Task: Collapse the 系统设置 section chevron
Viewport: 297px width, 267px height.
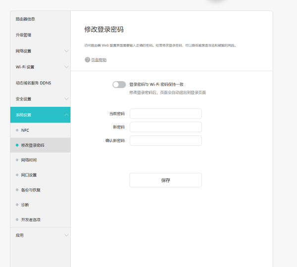Action: click(66, 115)
